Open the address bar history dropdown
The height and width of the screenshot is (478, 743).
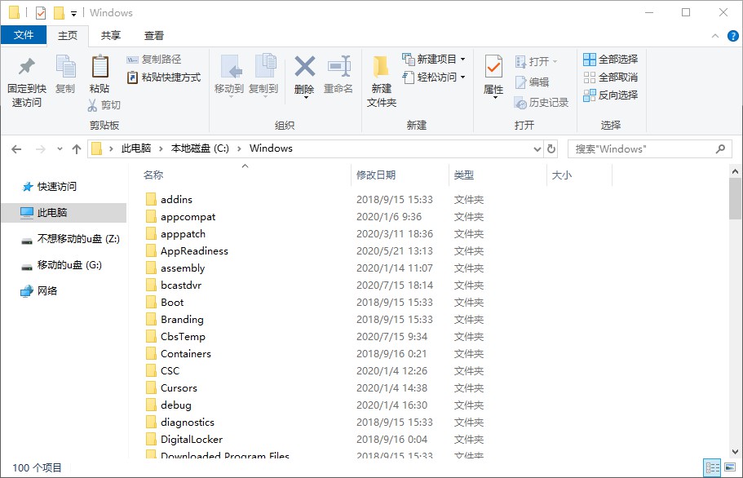pos(537,149)
